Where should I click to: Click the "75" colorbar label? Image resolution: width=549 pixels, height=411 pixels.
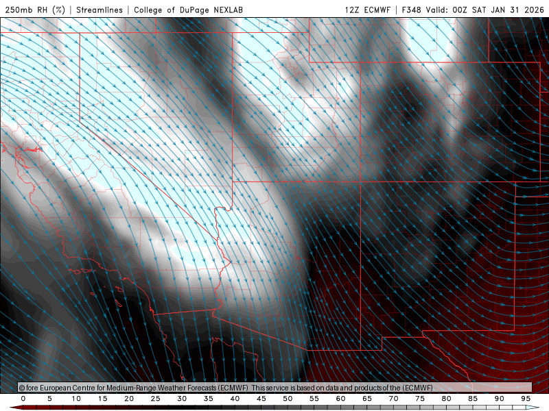coord(420,399)
